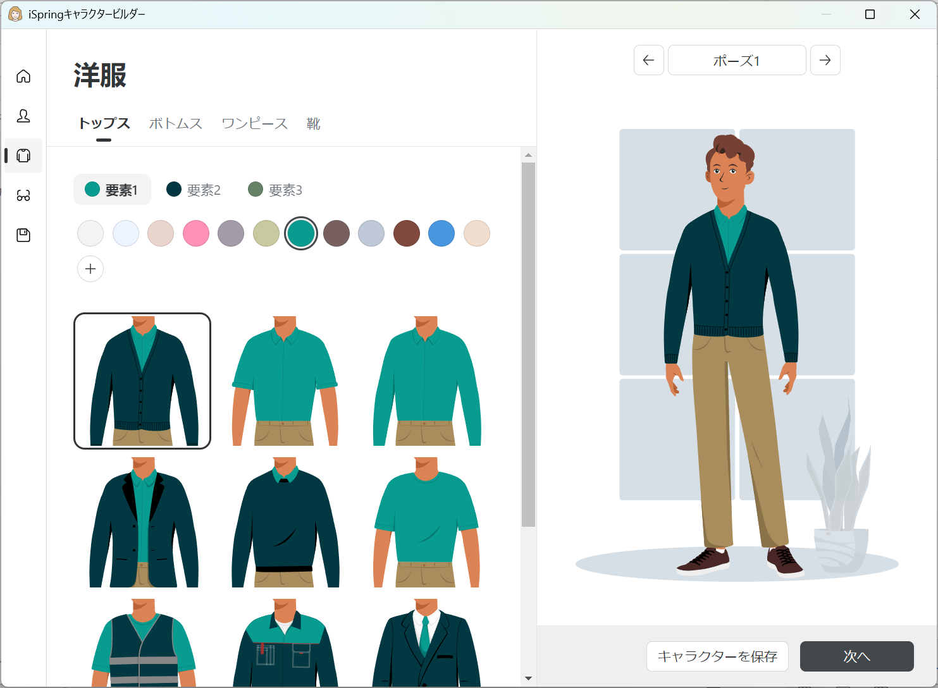This screenshot has width=938, height=688.
Task: Select the character face editor icon
Action: (x=23, y=116)
